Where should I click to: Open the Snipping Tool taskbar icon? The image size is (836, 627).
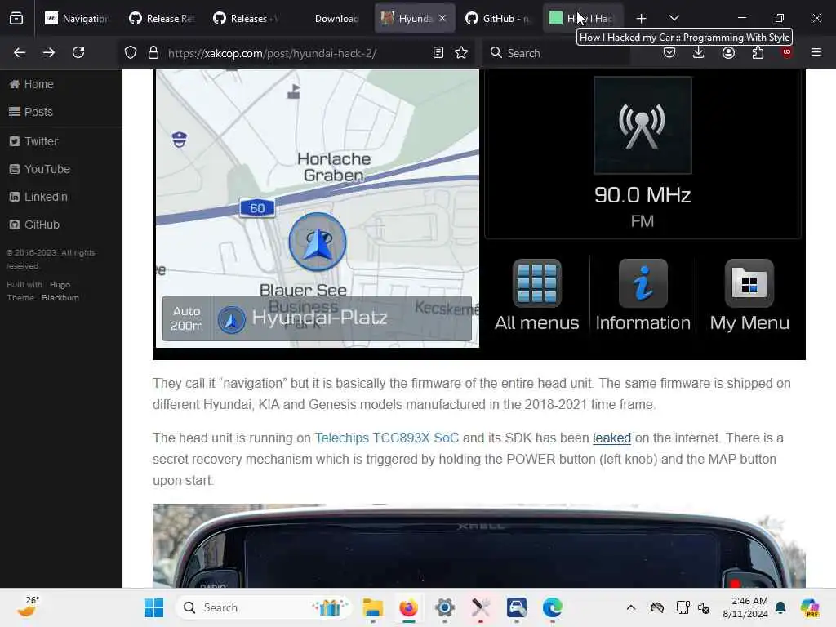click(480, 607)
